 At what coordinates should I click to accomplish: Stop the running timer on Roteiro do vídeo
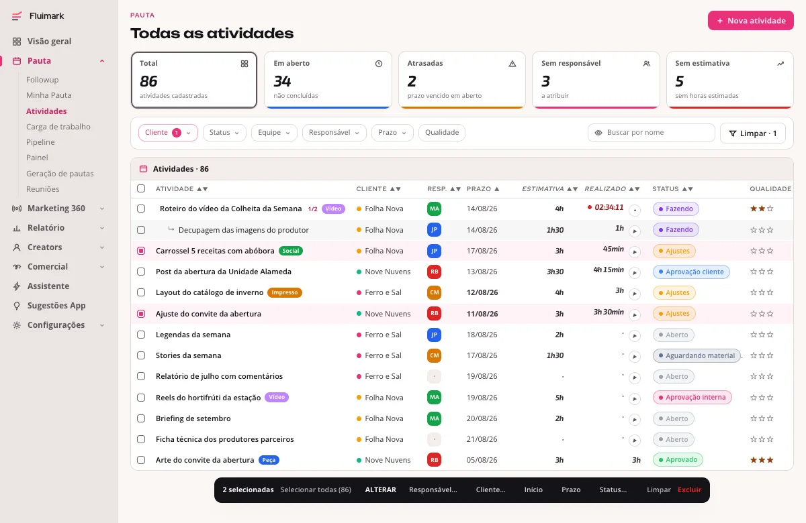635,210
